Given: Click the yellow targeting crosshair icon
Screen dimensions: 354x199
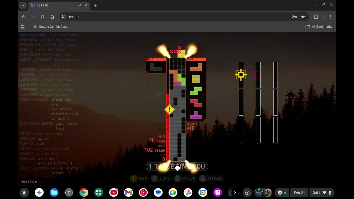Looking at the screenshot, I should pyautogui.click(x=241, y=75).
